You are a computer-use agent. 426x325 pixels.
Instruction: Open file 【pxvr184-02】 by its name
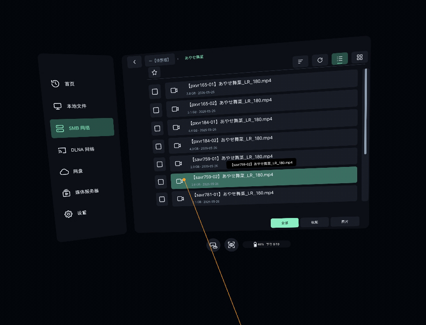tap(232, 140)
